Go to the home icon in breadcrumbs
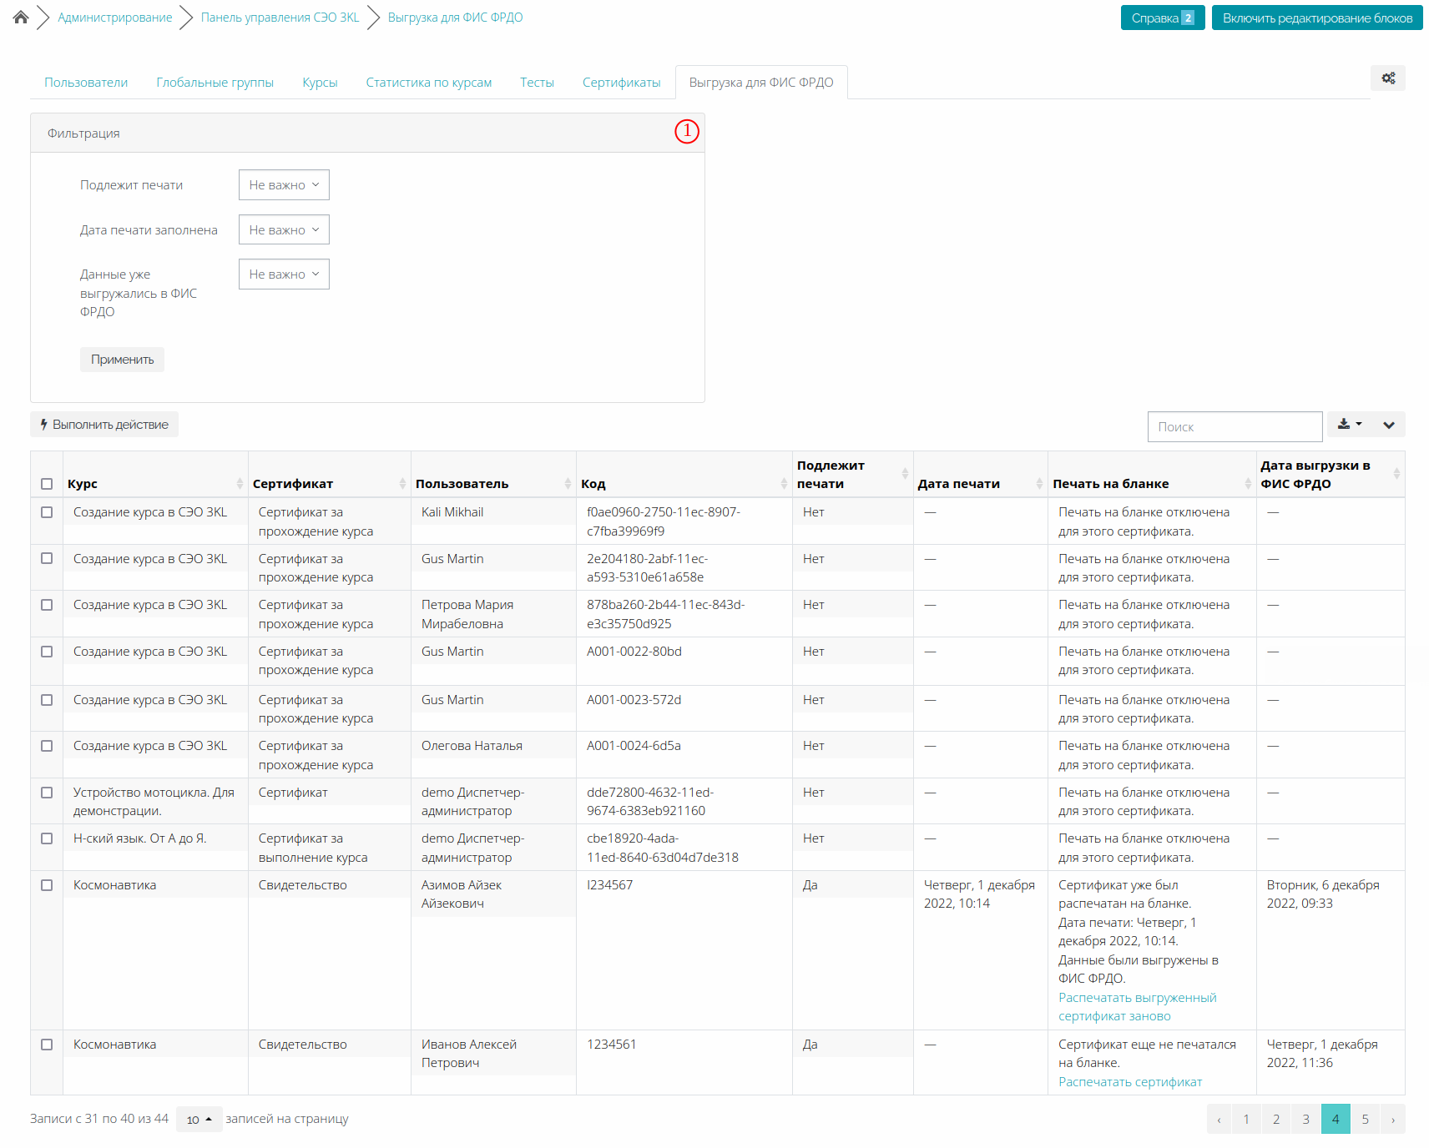 click(21, 17)
